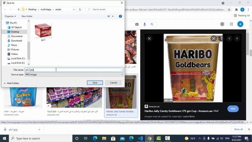Show next image in preview panel
Viewport: 252px width, 142px height.
coord(237,39)
